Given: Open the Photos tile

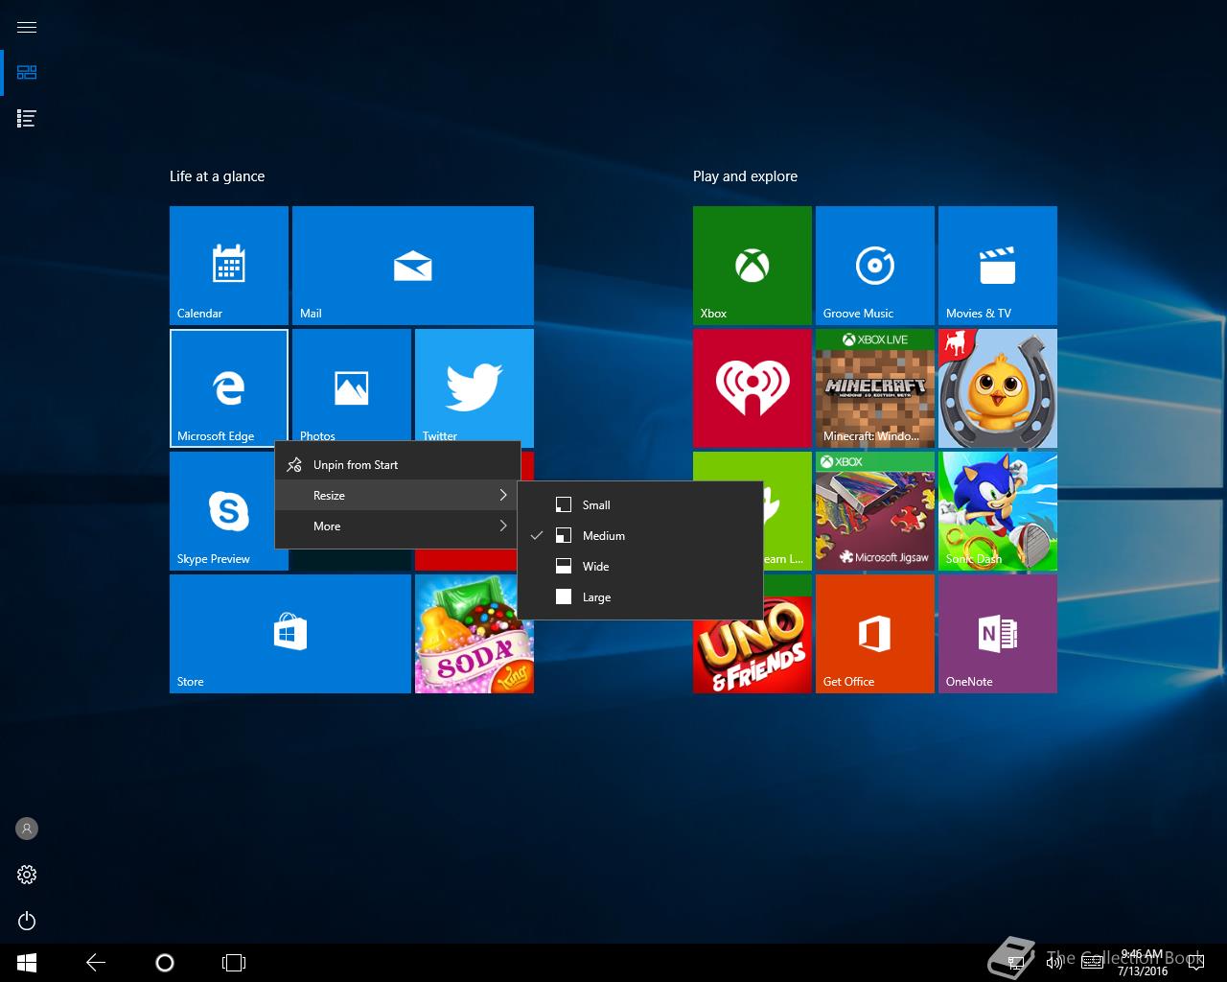Looking at the screenshot, I should (352, 385).
